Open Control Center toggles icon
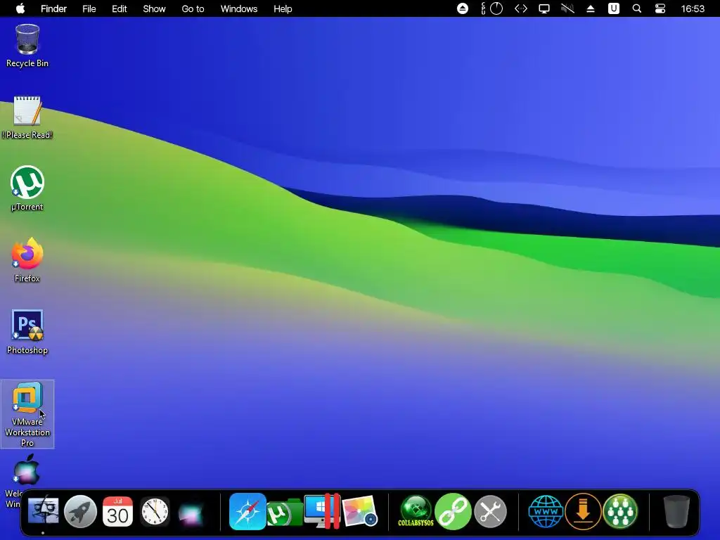 (660, 8)
